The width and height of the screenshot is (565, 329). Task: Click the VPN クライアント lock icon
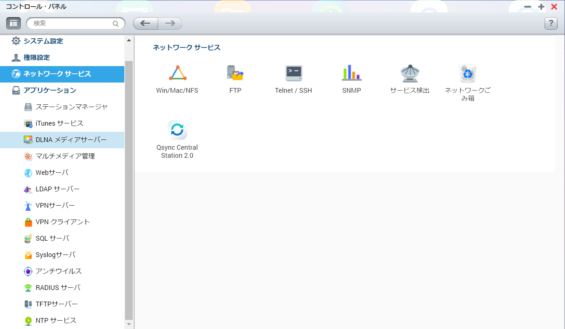coord(28,222)
